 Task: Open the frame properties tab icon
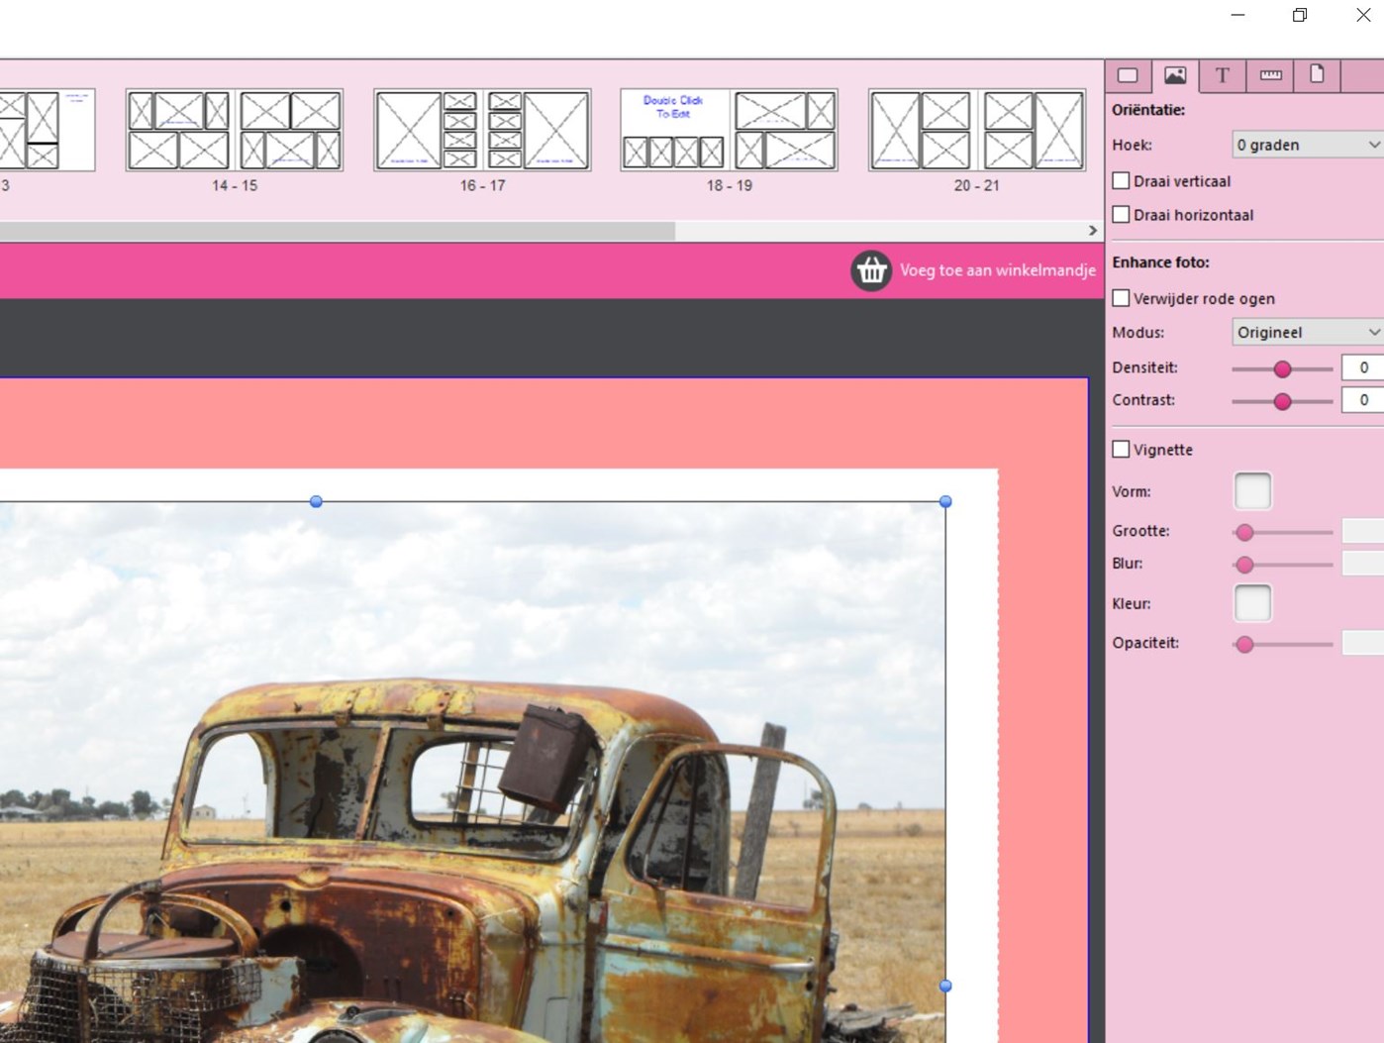pos(1128,75)
